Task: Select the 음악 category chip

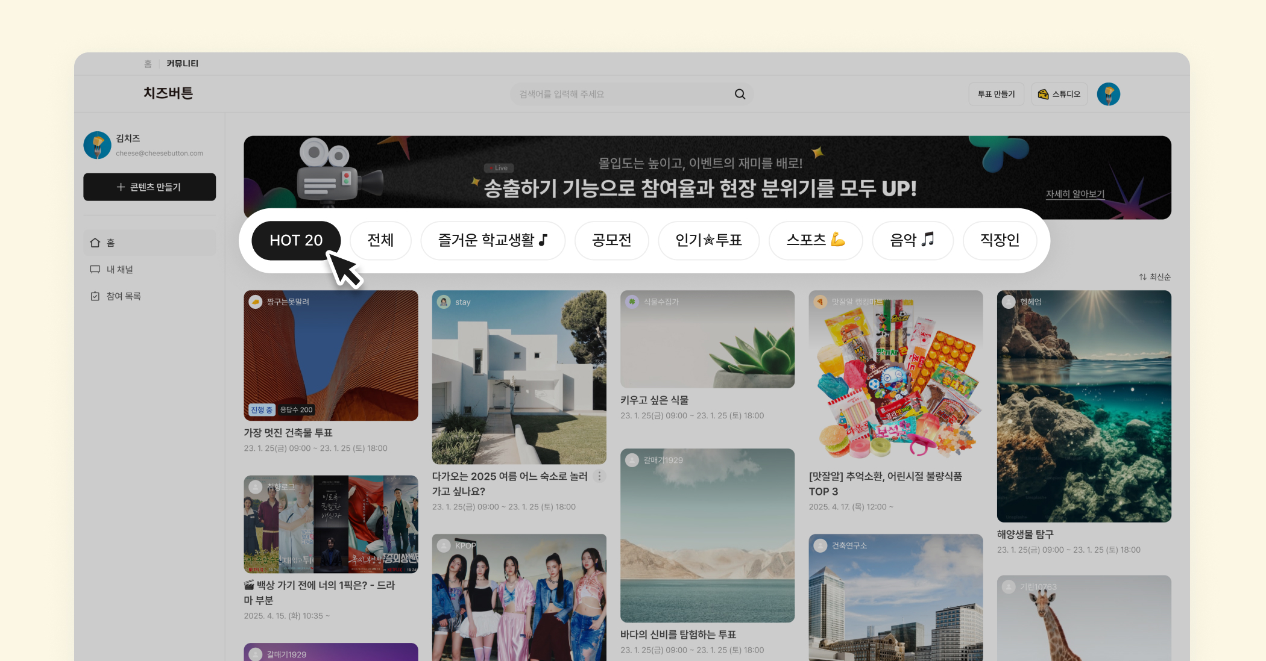Action: click(x=912, y=240)
